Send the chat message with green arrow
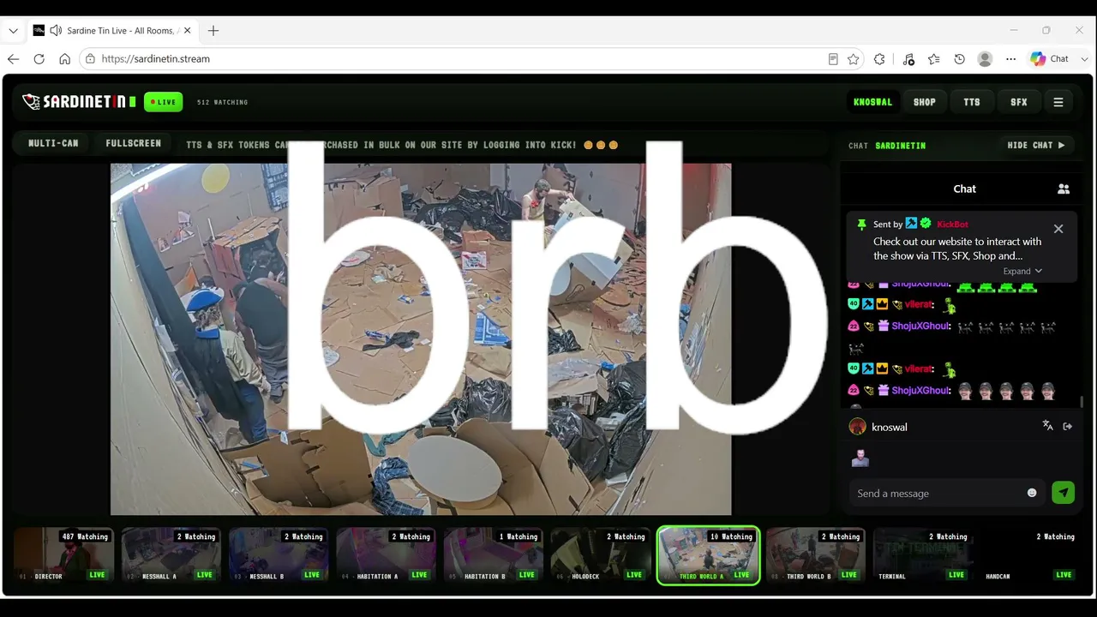 click(x=1063, y=493)
